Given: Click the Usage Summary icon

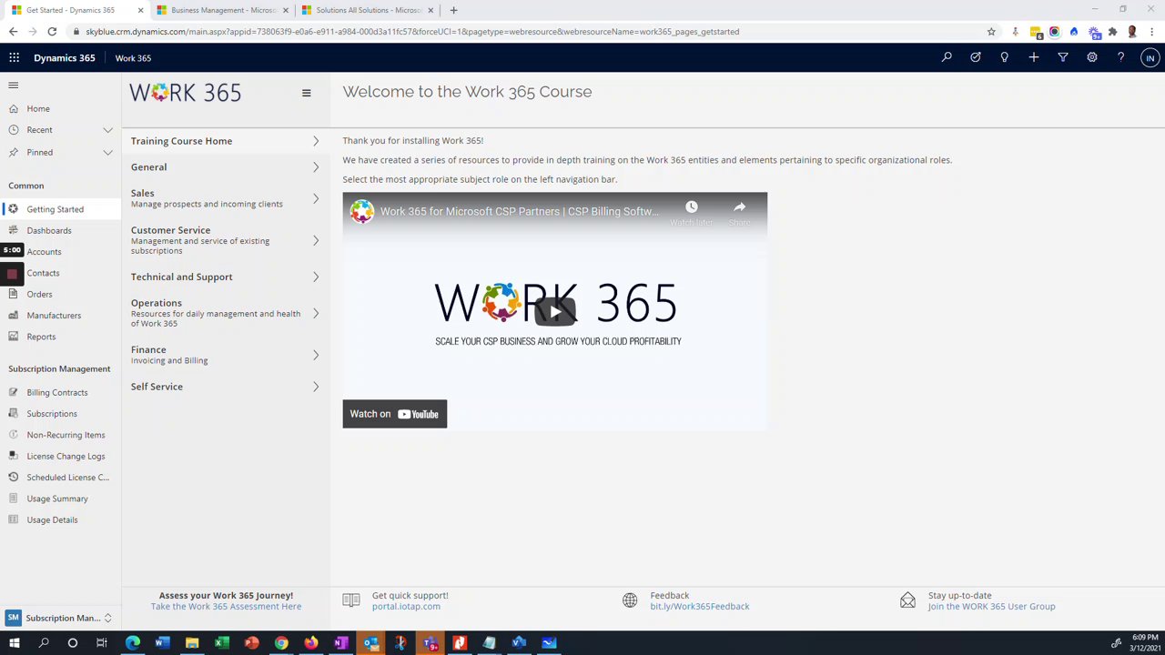Looking at the screenshot, I should (x=14, y=499).
